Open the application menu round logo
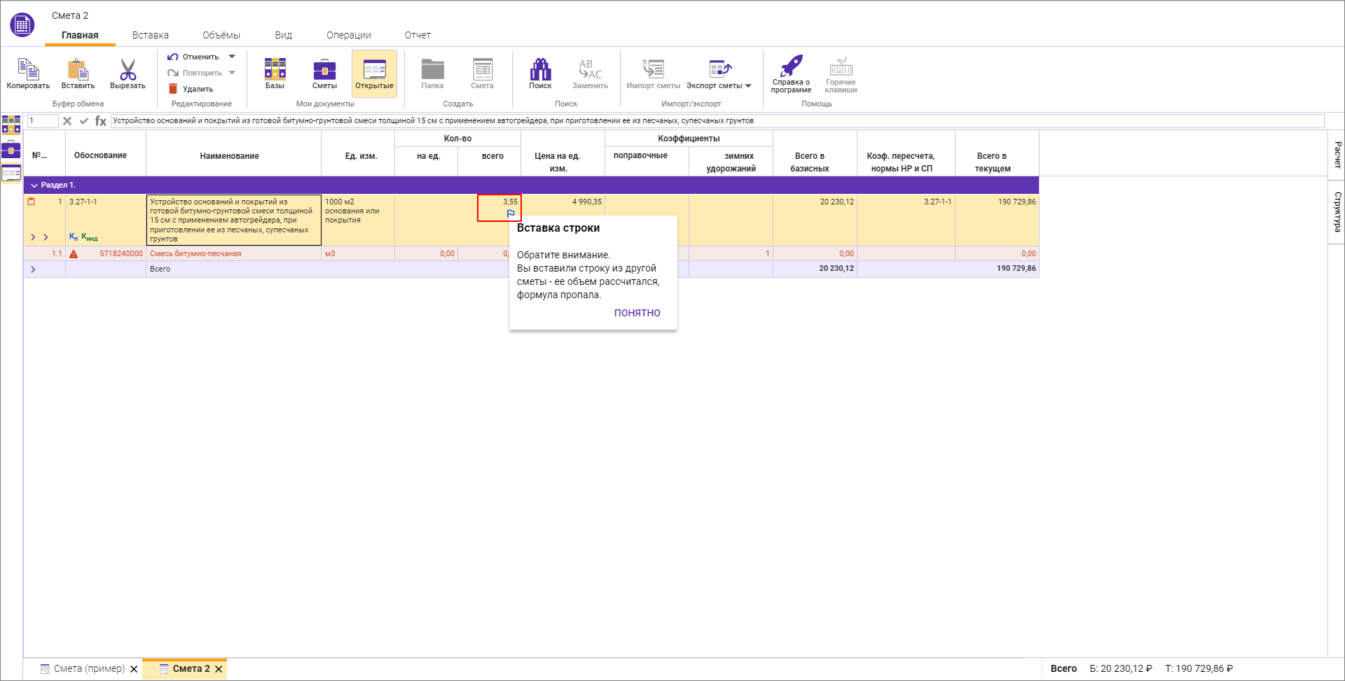This screenshot has width=1345, height=681. (22, 25)
